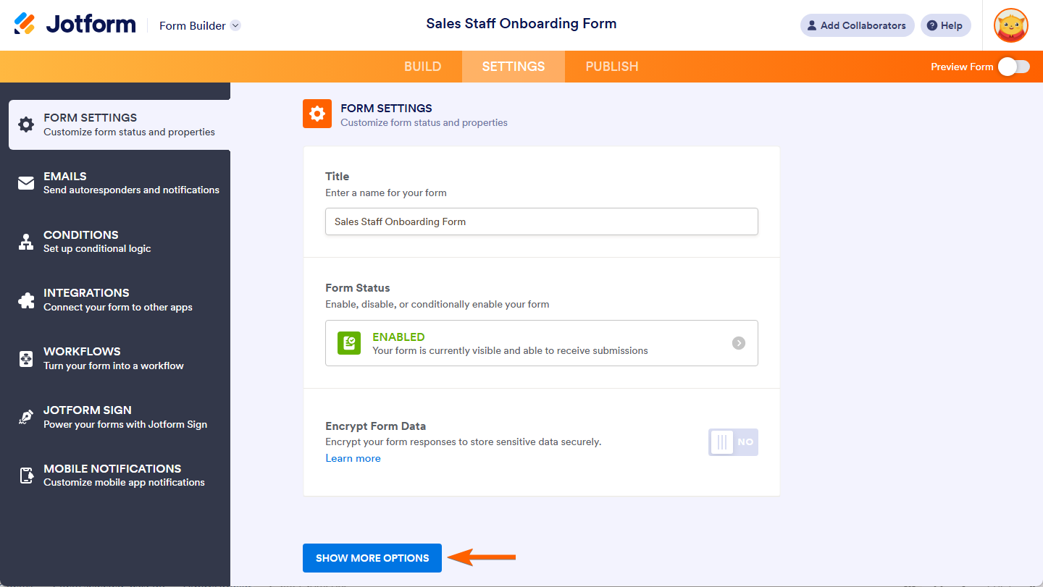Click the Help button
The width and height of the screenshot is (1043, 587).
[945, 25]
